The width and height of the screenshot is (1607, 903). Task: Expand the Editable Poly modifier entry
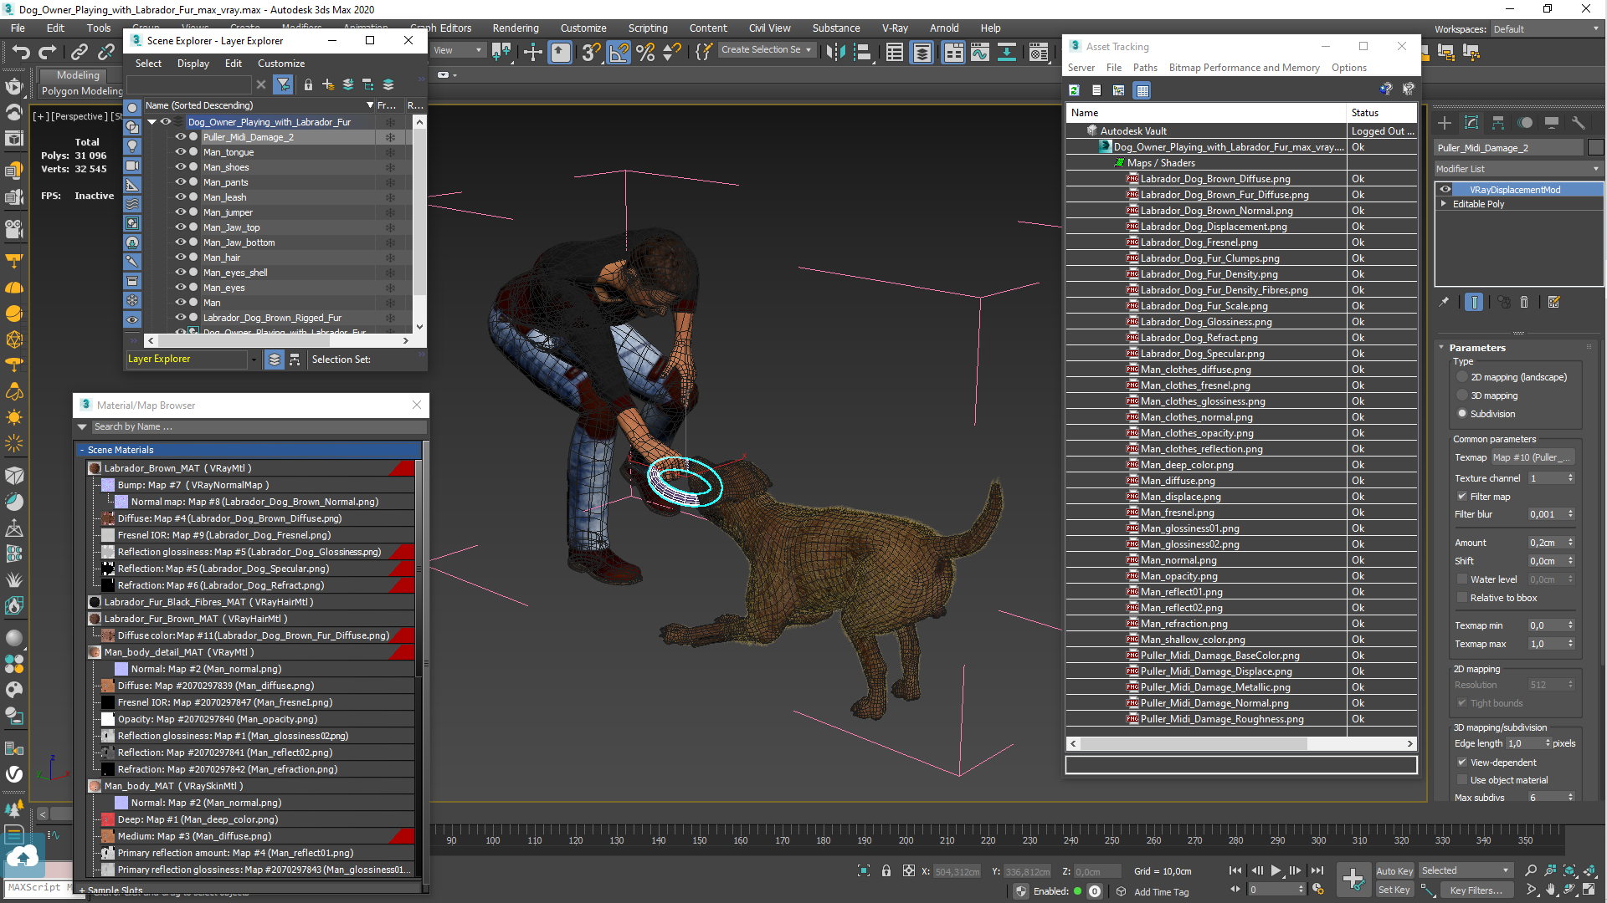coord(1444,204)
